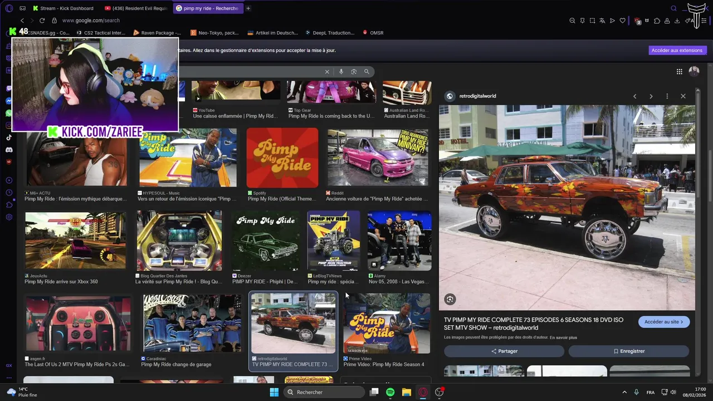This screenshot has width=713, height=401.
Task: Follow the En savoir plus link
Action: pos(563,338)
